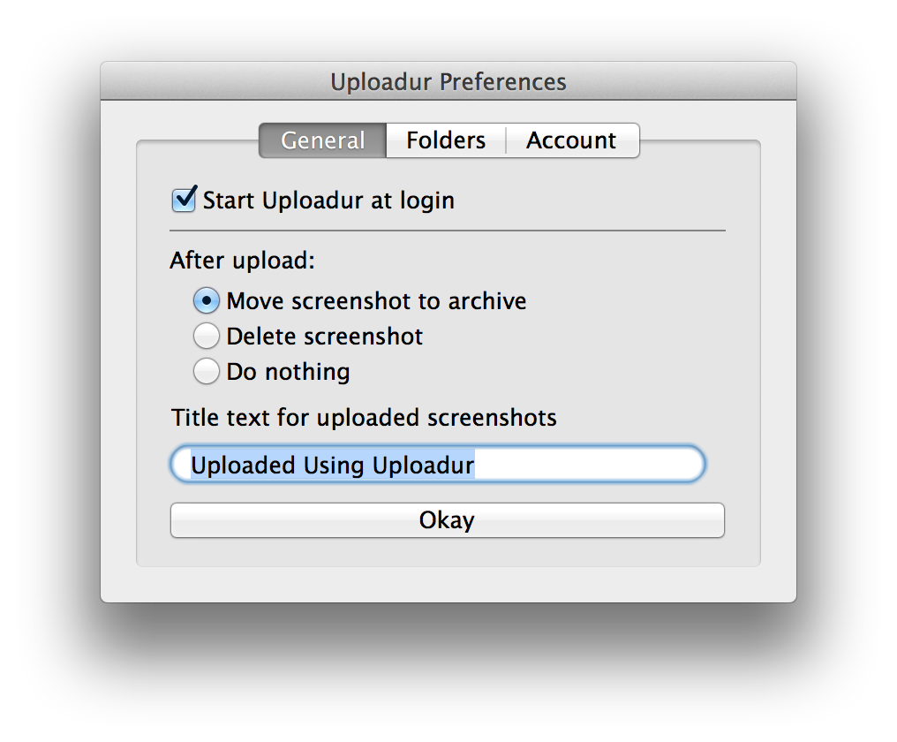The image size is (897, 742).
Task: Choose Do nothing after upload
Action: pyautogui.click(x=206, y=371)
